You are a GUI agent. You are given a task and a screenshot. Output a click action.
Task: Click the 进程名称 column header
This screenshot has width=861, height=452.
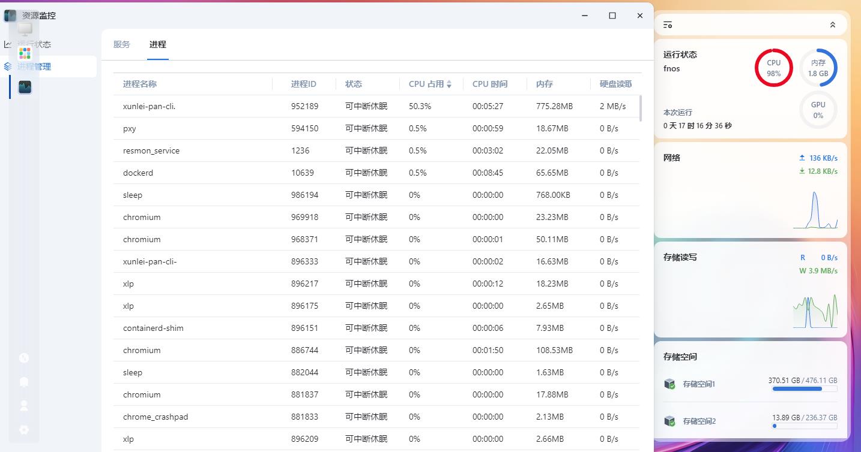(140, 84)
